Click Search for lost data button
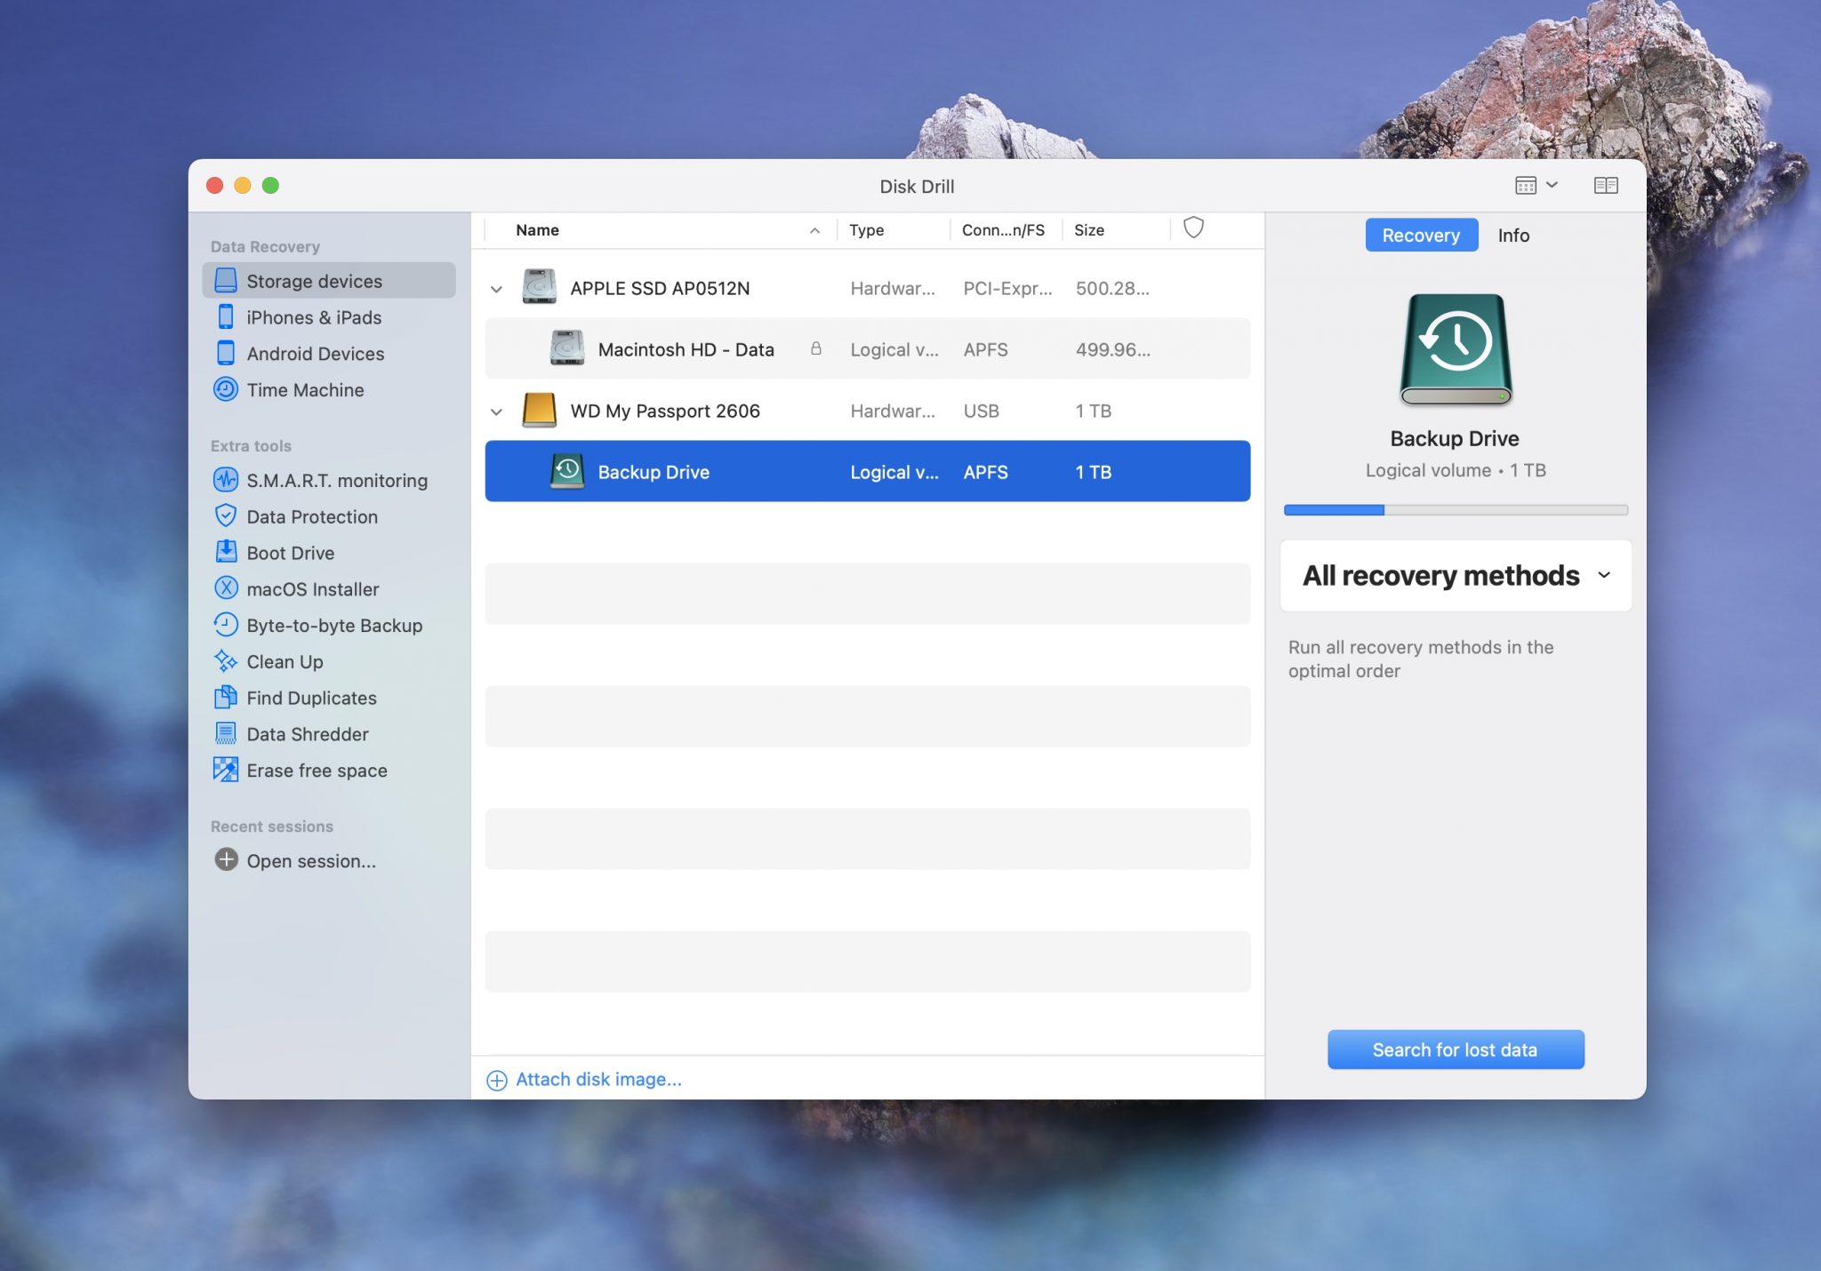 coord(1455,1048)
